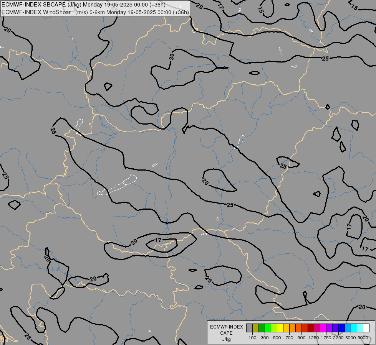Click the legend value 300
Screen dimensions: 376x345
click(x=265, y=338)
